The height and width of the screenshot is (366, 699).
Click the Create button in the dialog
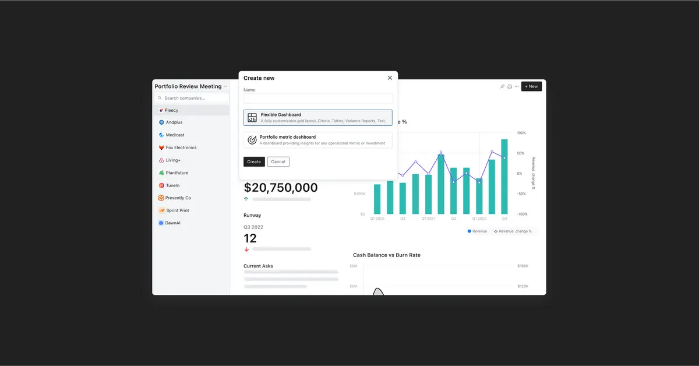[x=254, y=161]
